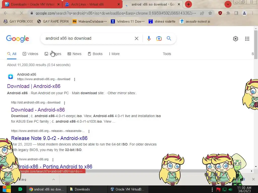Screen dimensions: 258x193
Task: Open Google quick settings gear
Action: 236,39
